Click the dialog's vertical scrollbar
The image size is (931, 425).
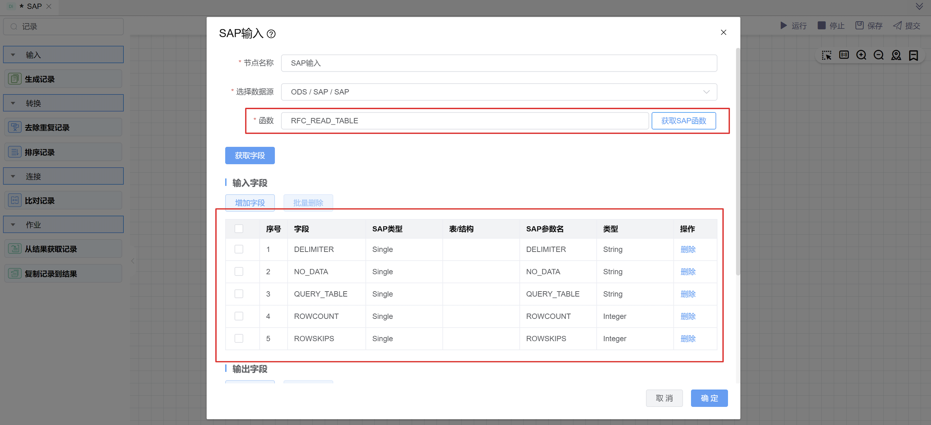tap(738, 162)
